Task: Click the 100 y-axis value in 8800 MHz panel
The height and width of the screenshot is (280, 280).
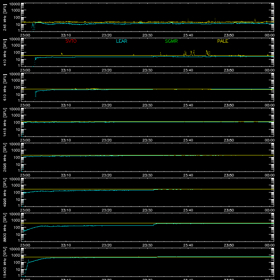Action: (17, 227)
